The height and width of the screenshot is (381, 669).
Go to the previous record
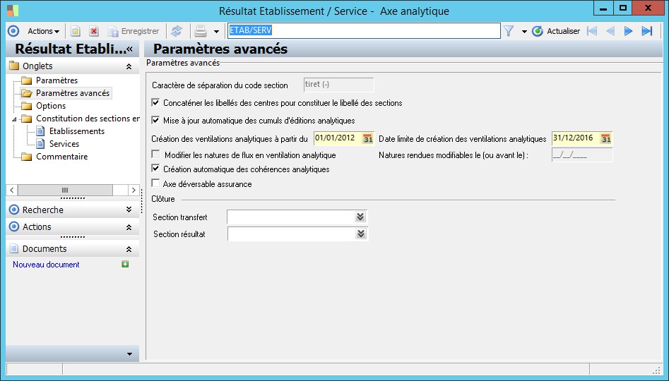(610, 31)
